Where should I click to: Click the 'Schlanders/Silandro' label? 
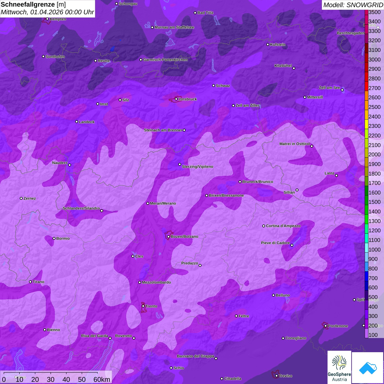click(x=81, y=208)
